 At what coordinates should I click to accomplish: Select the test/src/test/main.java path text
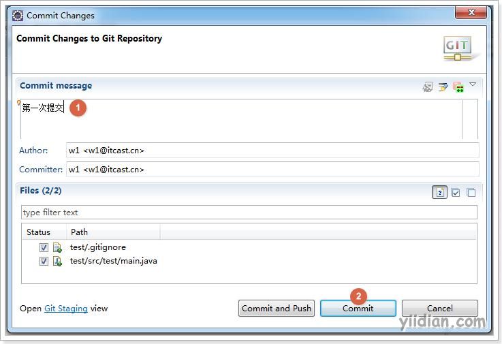pos(113,261)
